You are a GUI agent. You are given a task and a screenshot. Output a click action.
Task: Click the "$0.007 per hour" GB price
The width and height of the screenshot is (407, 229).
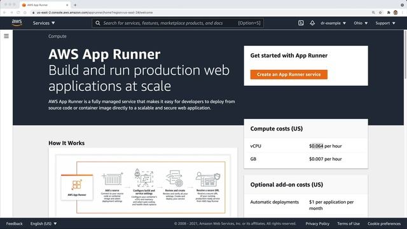tap(325, 159)
